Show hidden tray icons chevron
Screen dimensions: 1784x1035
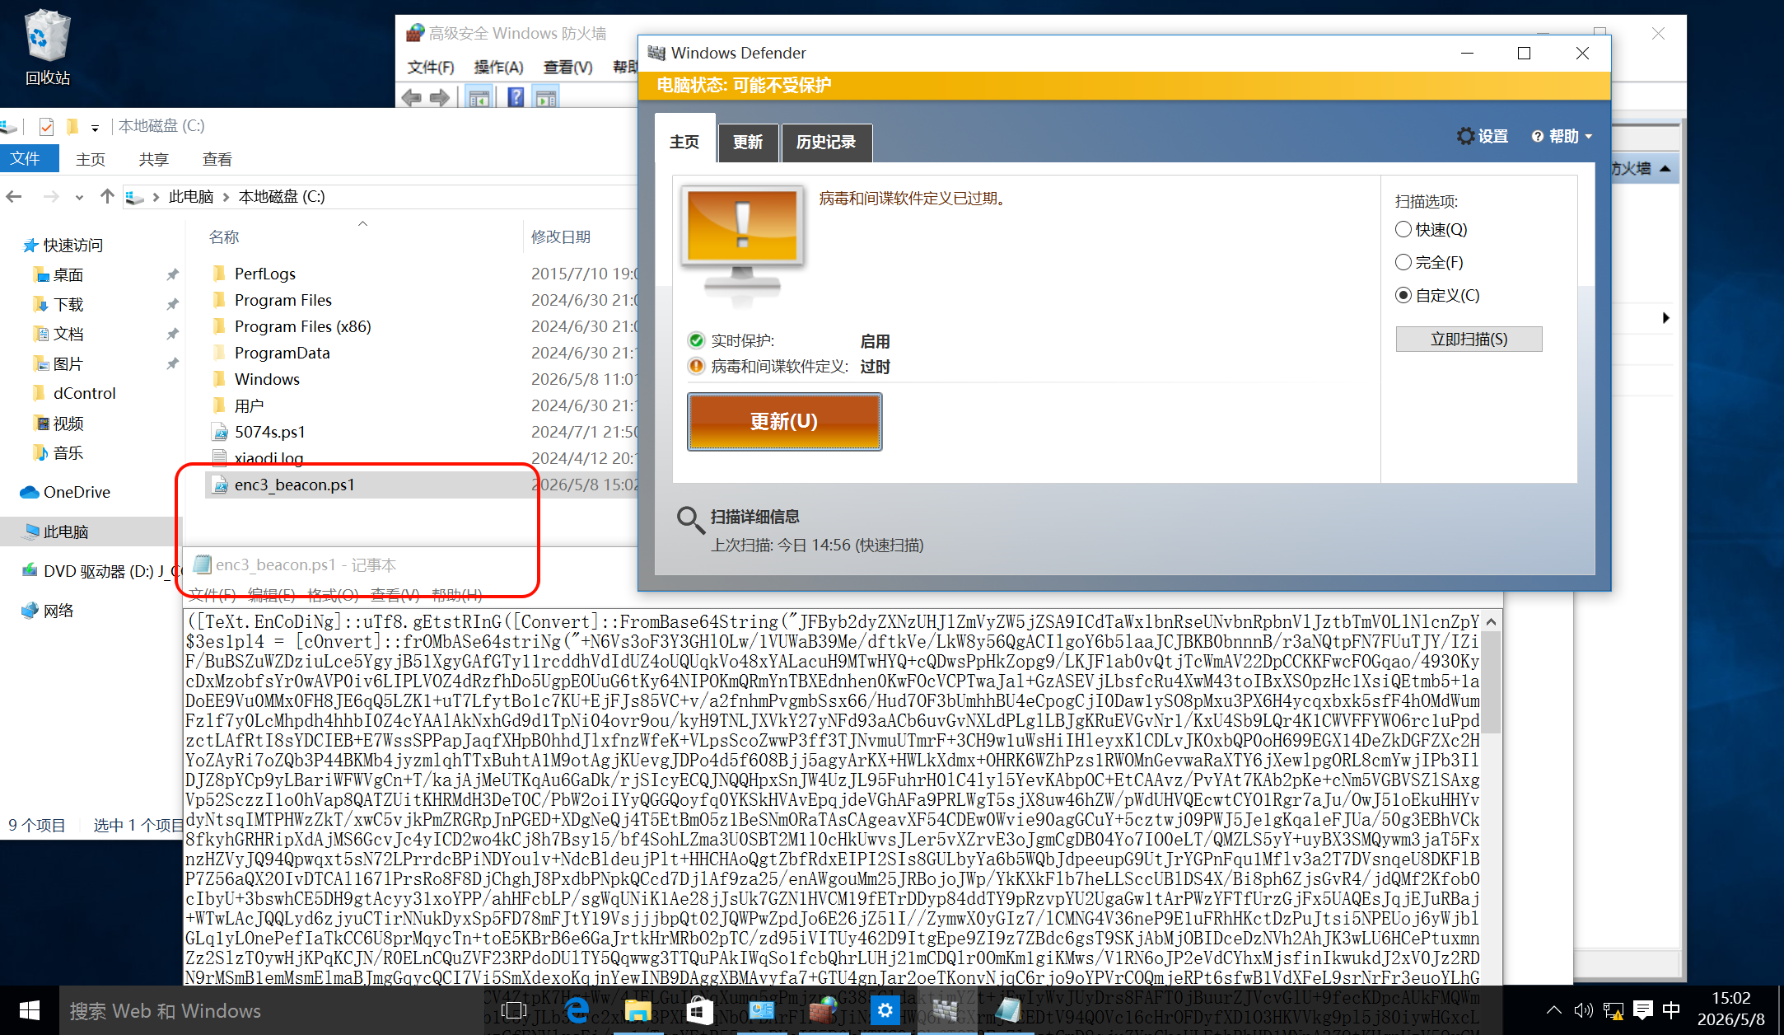[x=1553, y=1010]
